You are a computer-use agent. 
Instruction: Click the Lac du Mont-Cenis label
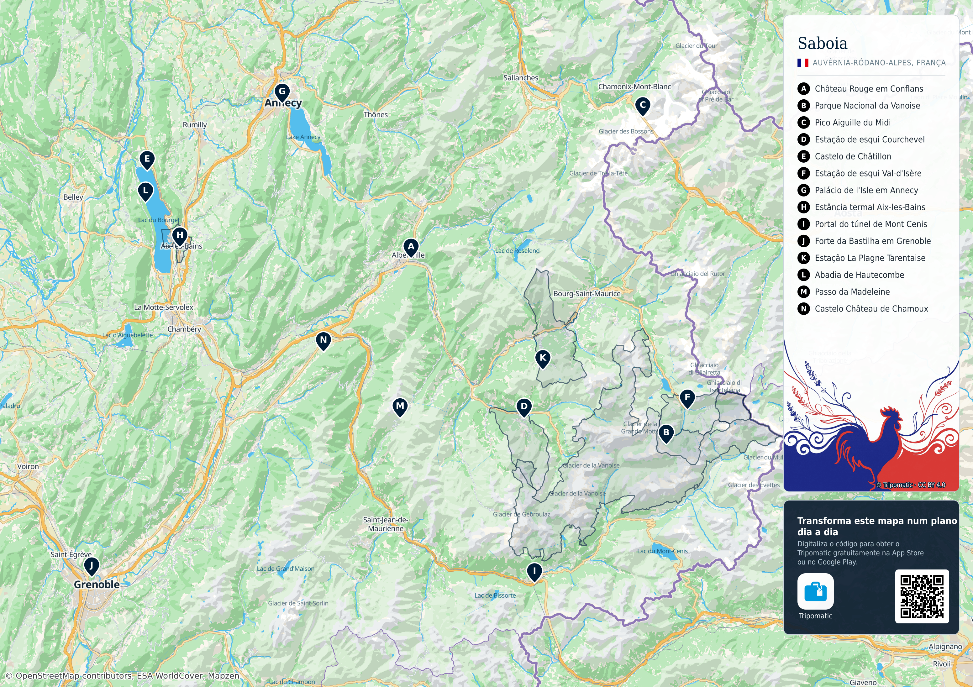pos(662,551)
